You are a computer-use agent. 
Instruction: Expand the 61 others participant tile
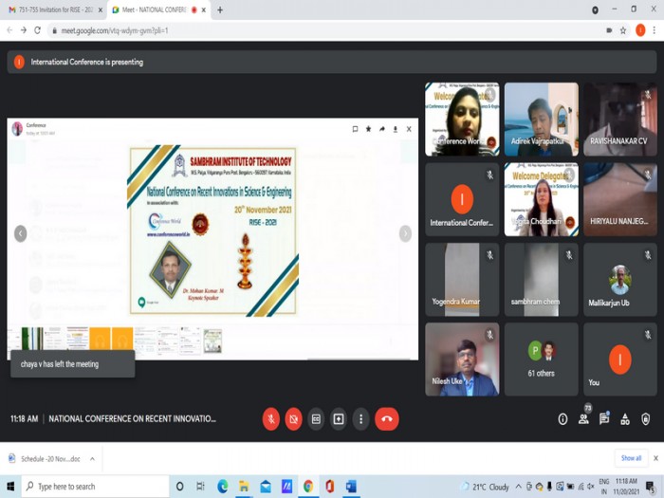coord(541,359)
